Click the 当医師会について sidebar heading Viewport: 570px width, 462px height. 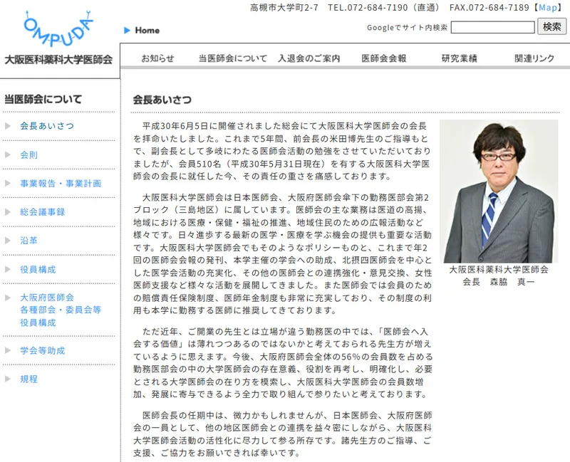(x=43, y=99)
